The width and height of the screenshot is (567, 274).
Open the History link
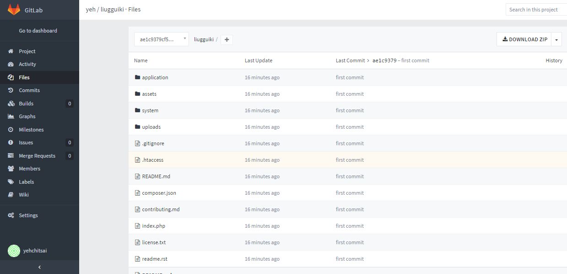[x=554, y=60]
